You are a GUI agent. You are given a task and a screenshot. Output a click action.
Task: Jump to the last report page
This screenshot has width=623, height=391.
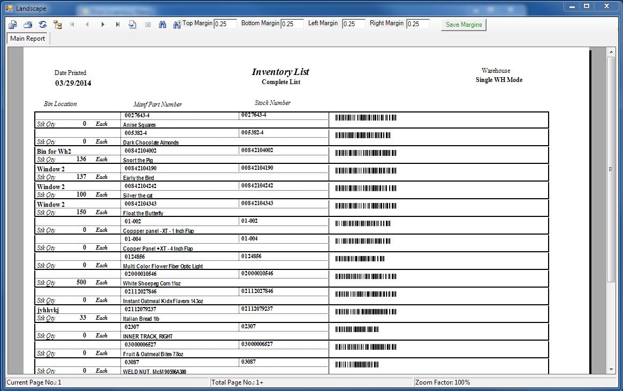118,25
